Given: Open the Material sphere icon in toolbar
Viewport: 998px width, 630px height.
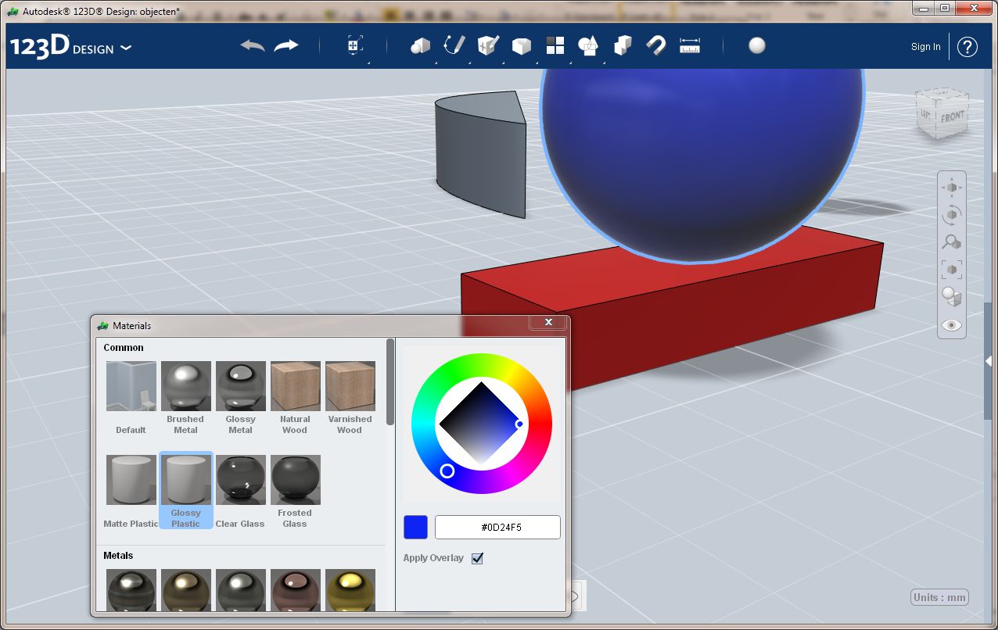Looking at the screenshot, I should pyautogui.click(x=756, y=45).
